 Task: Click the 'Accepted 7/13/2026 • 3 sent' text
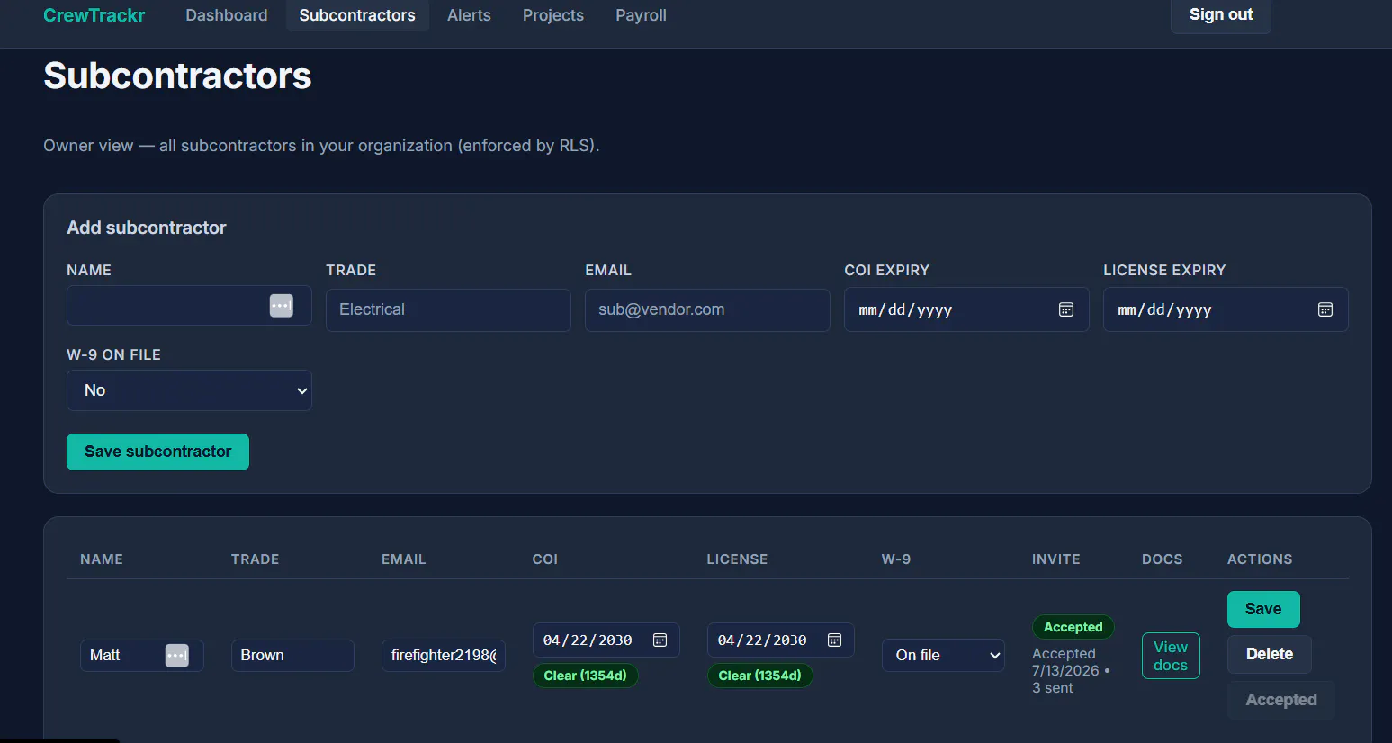coord(1071,671)
